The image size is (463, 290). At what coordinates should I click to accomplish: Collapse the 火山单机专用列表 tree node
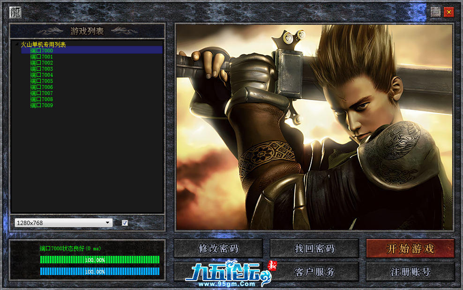(16, 44)
